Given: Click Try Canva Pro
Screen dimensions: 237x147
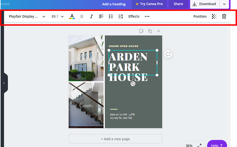Looking at the screenshot, I should 149,4.
